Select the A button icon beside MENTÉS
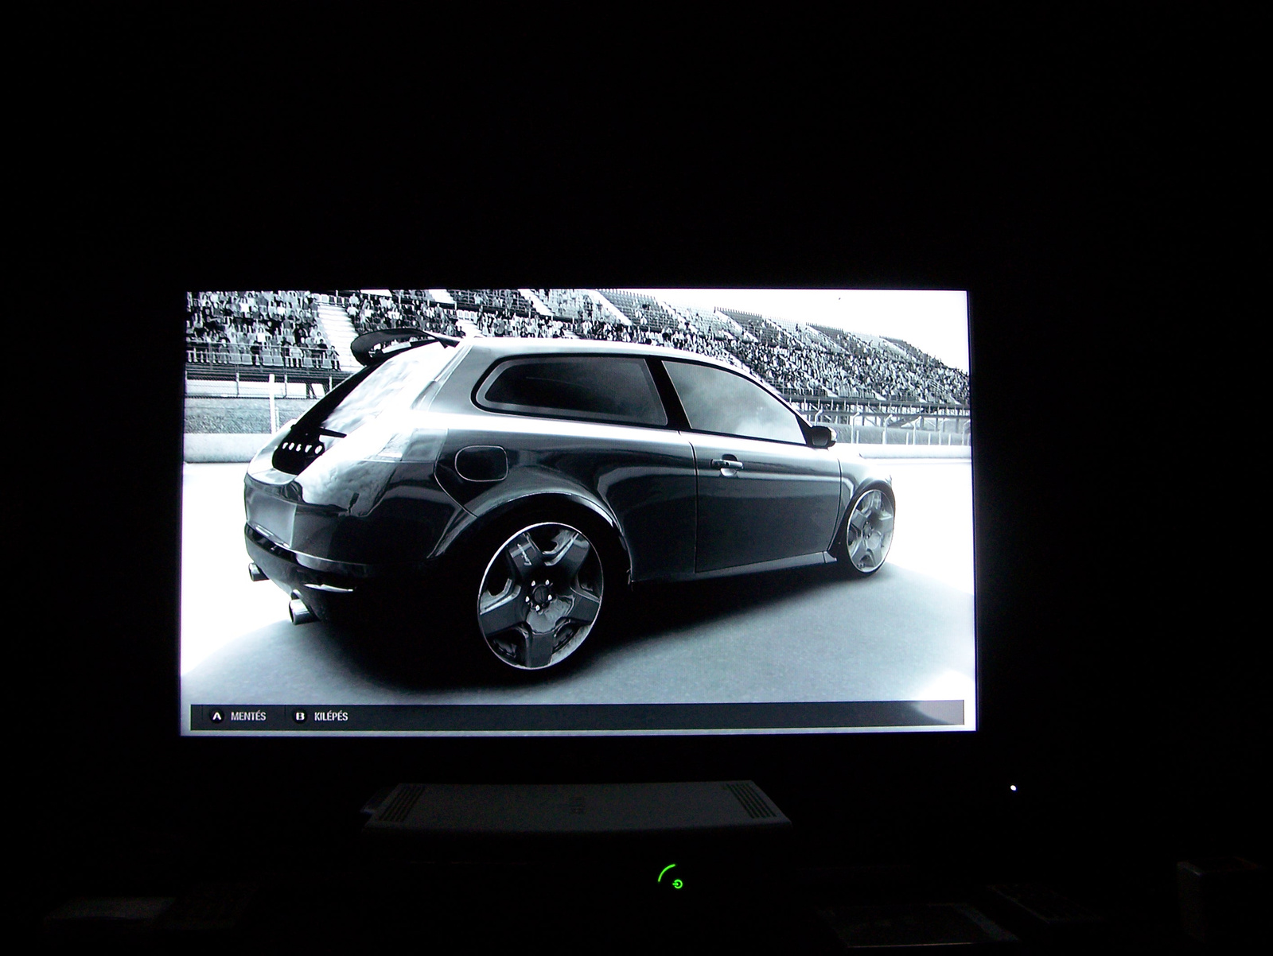Screen dimensions: 1273x956 pyautogui.click(x=216, y=717)
